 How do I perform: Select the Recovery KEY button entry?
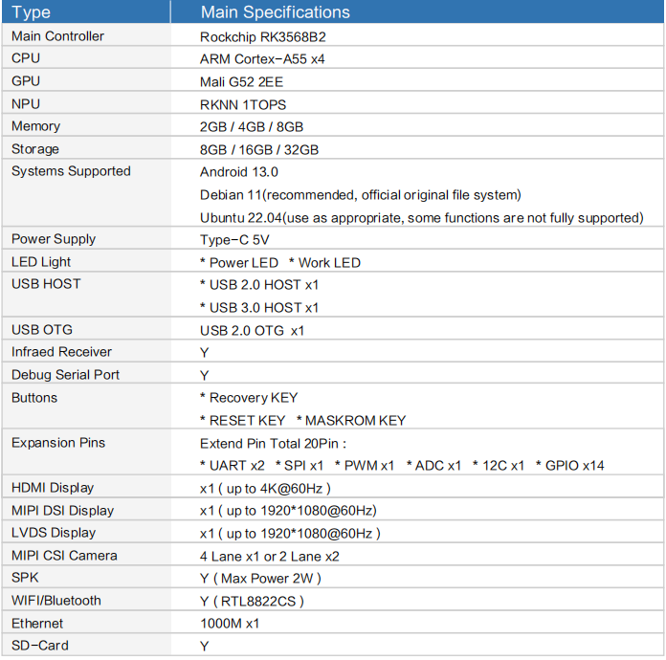click(x=249, y=398)
